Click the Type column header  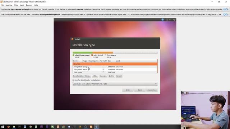click(85, 61)
